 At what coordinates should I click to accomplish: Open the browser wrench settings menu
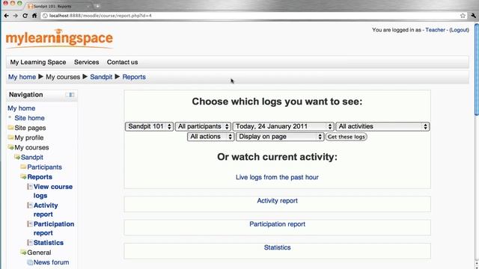point(473,16)
